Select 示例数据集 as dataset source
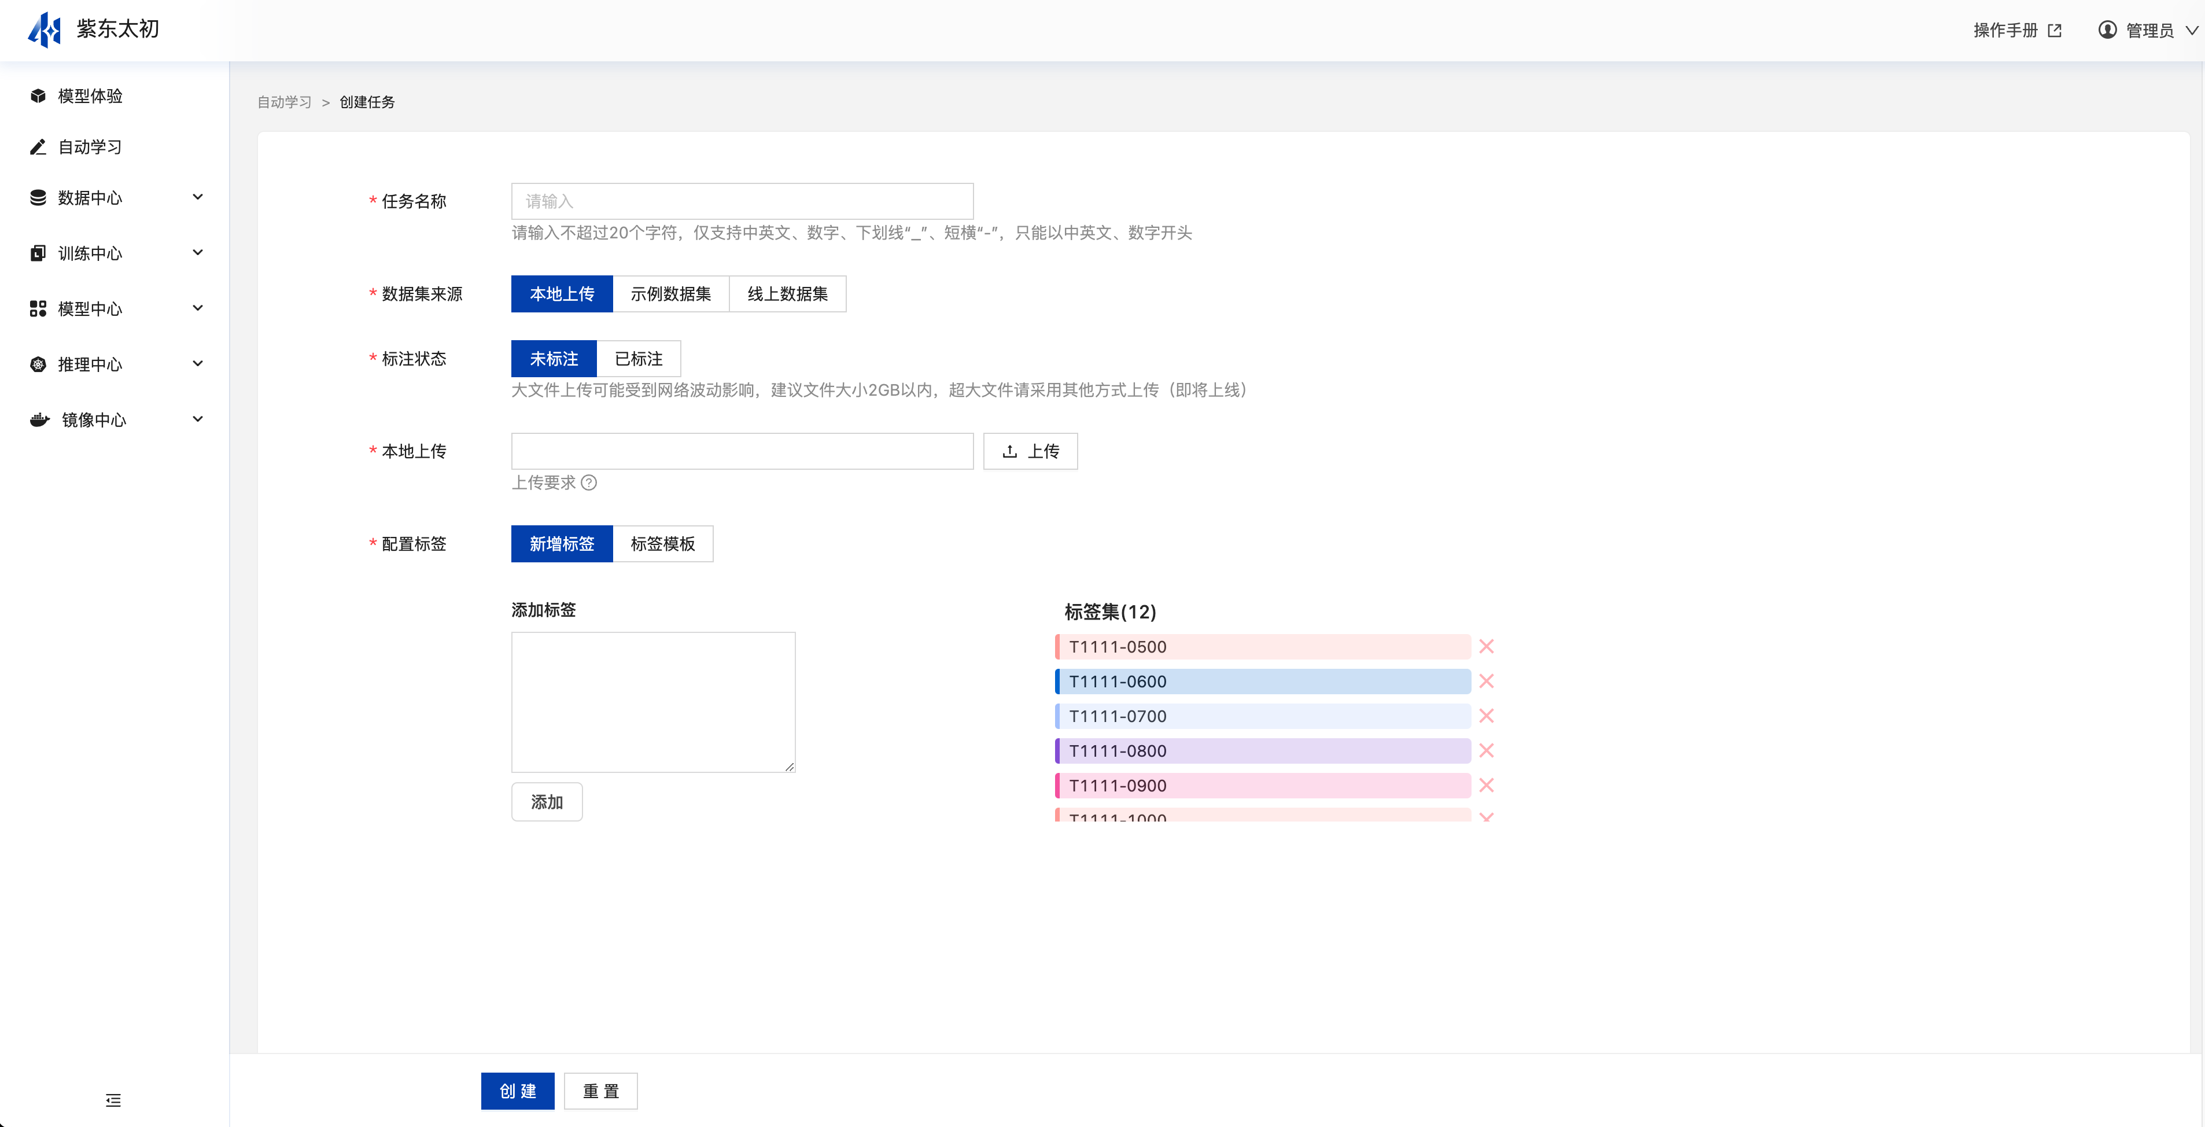2205x1127 pixels. 671,294
